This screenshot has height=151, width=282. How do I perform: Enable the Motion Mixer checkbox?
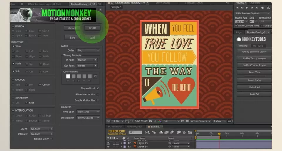click(x=51, y=139)
